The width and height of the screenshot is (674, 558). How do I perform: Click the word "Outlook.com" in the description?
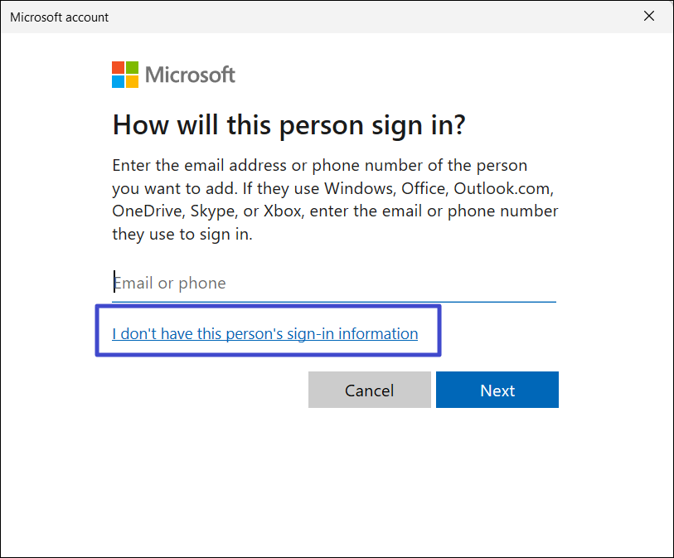pos(507,188)
